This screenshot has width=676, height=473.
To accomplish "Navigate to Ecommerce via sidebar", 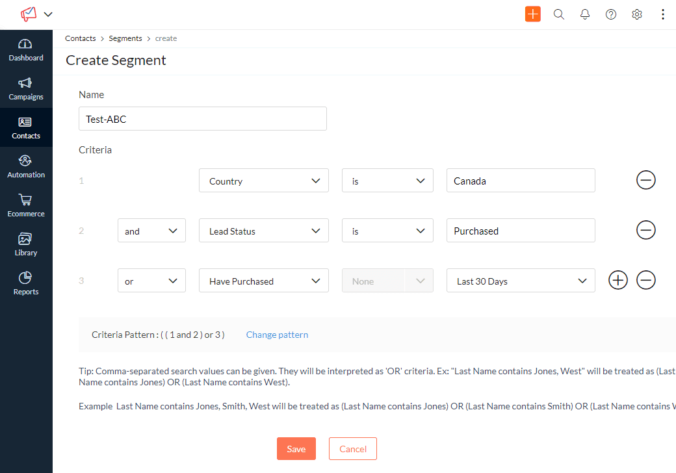I will coord(25,205).
